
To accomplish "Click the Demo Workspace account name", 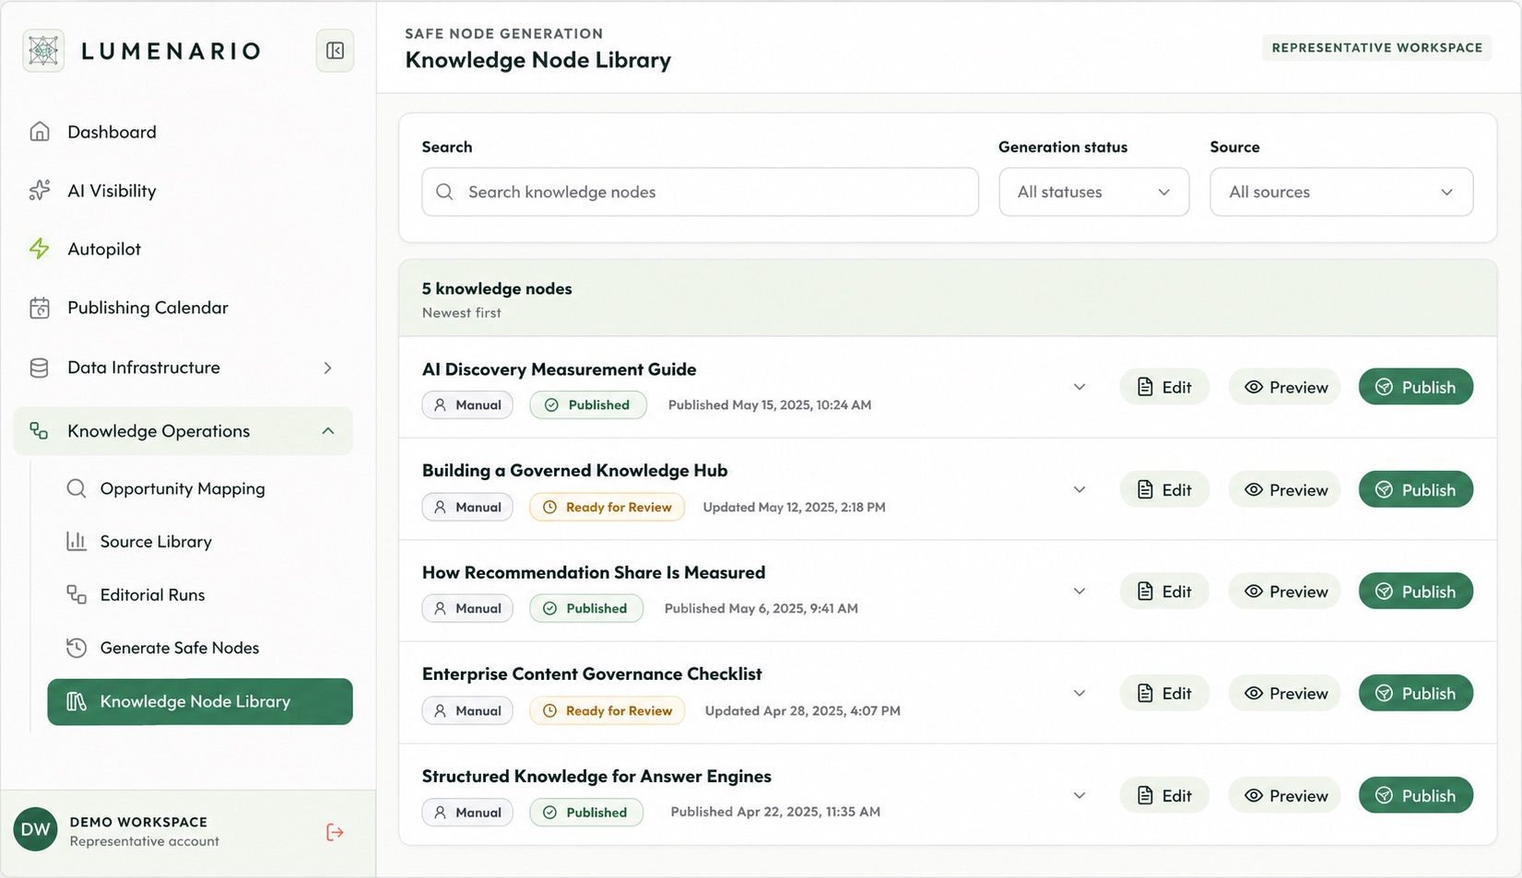I will pos(138,822).
